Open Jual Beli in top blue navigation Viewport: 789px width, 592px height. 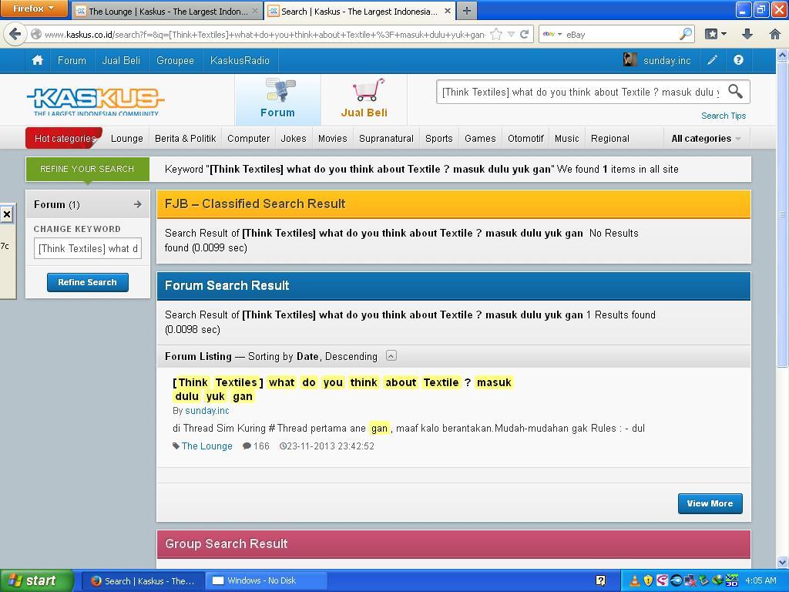pos(121,60)
